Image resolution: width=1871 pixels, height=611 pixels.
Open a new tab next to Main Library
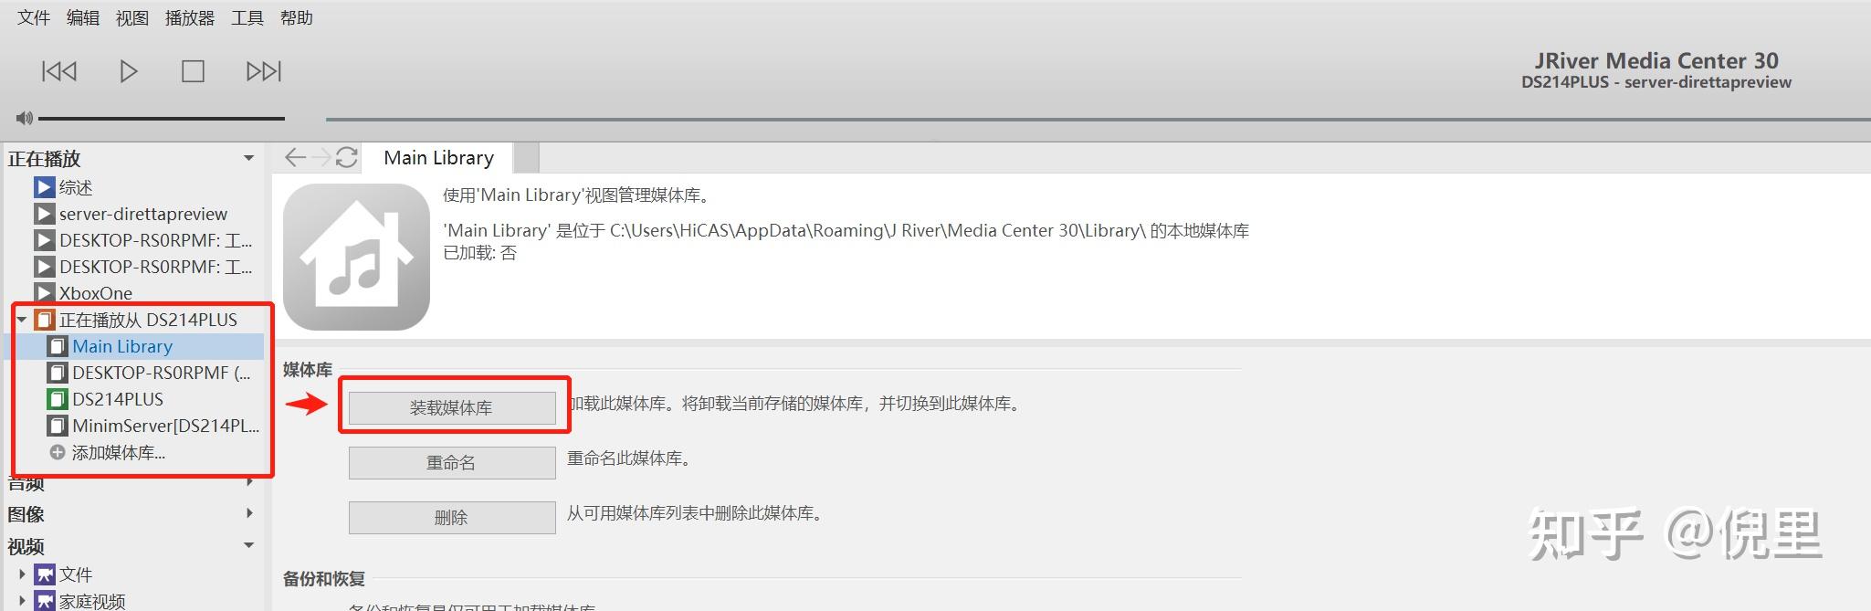point(527,158)
